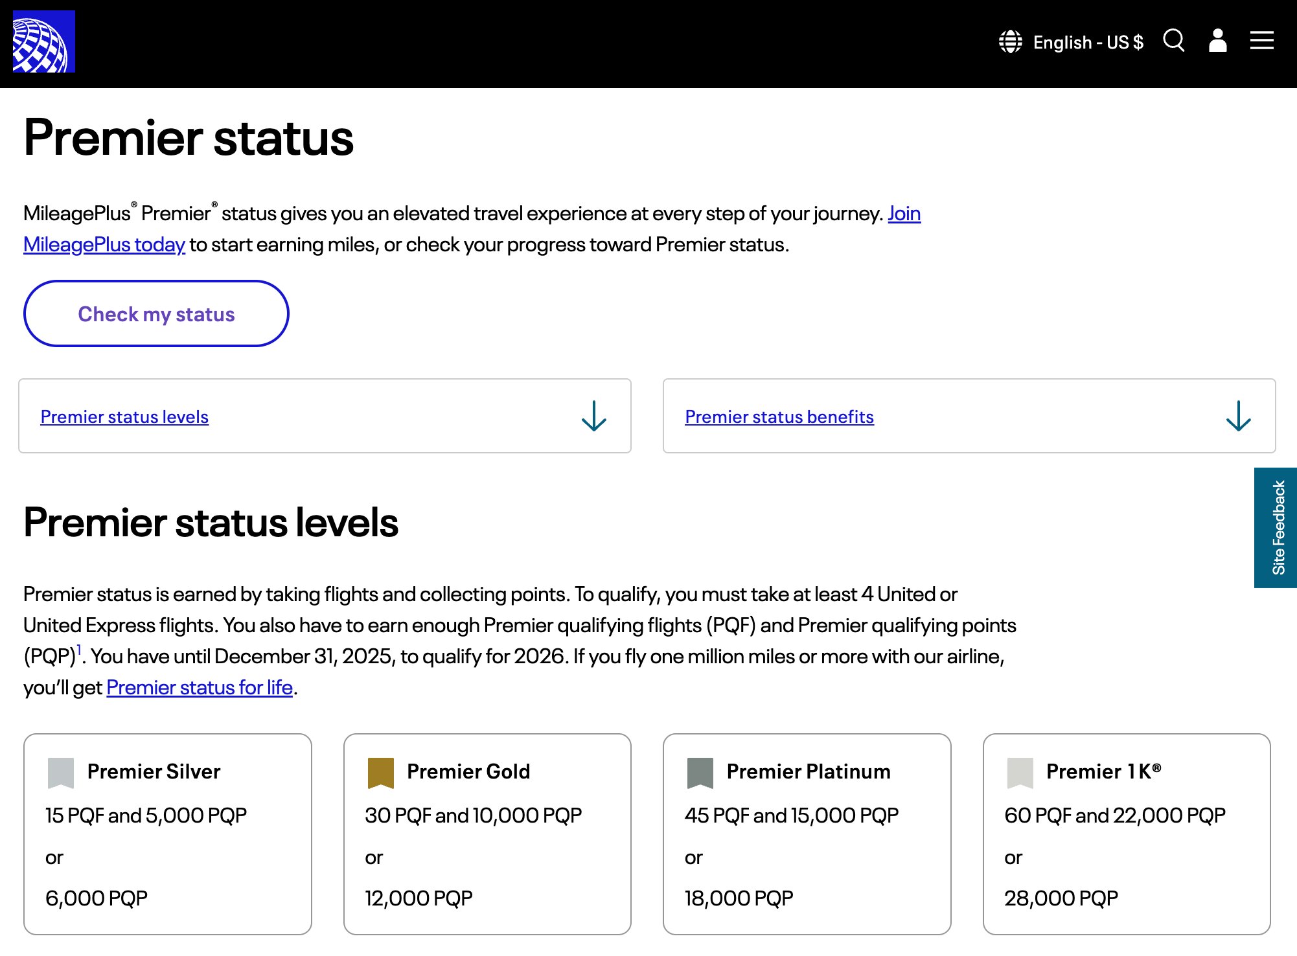Click the Premier Platinum badge icon
This screenshot has width=1297, height=956.
[700, 773]
